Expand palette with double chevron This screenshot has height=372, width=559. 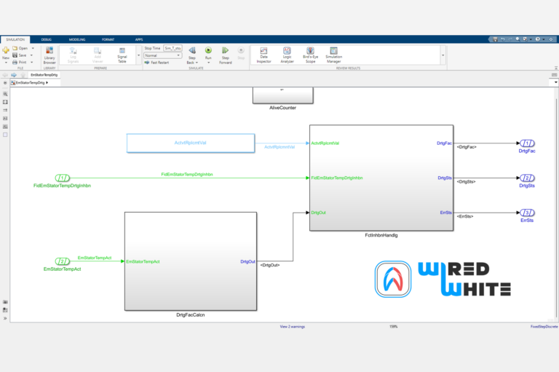pos(5,318)
